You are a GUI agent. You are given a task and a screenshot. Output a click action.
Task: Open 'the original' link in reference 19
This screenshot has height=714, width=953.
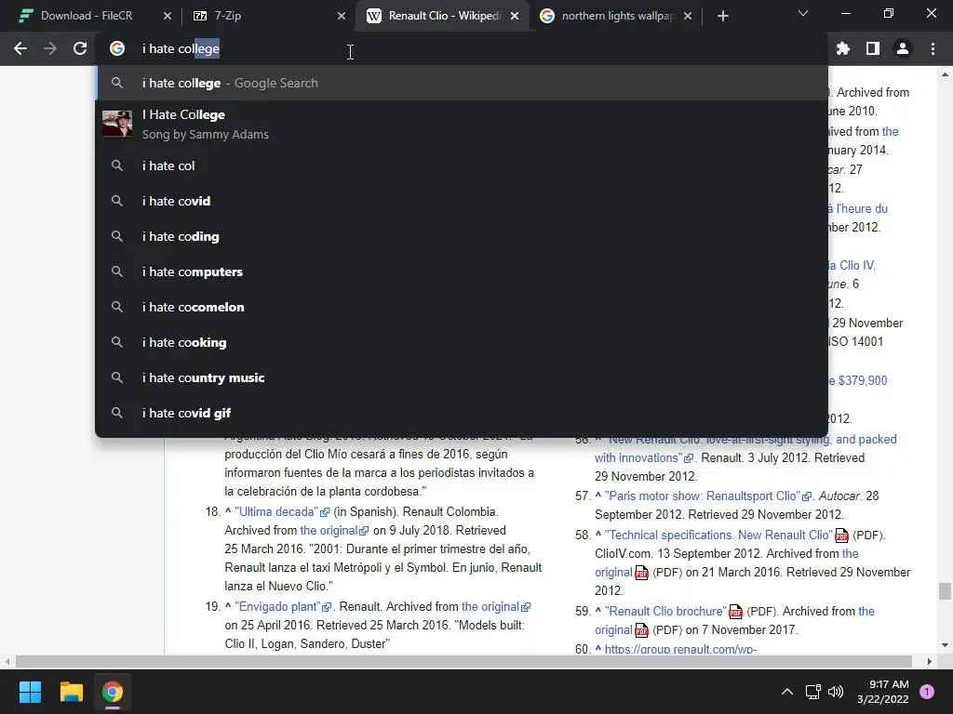click(x=496, y=606)
